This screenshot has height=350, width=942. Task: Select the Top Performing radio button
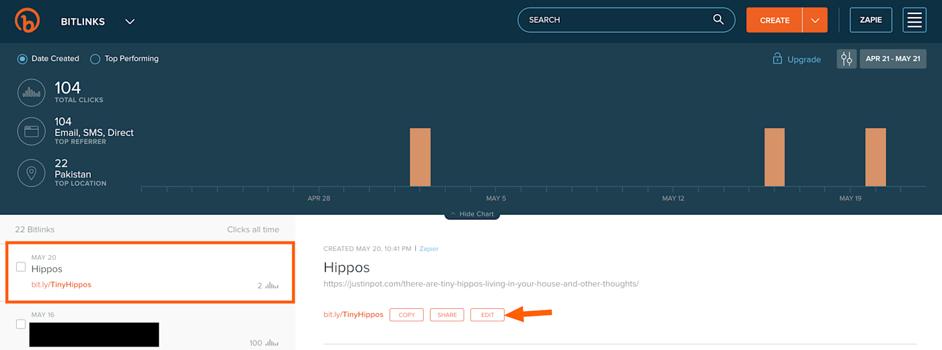(95, 59)
